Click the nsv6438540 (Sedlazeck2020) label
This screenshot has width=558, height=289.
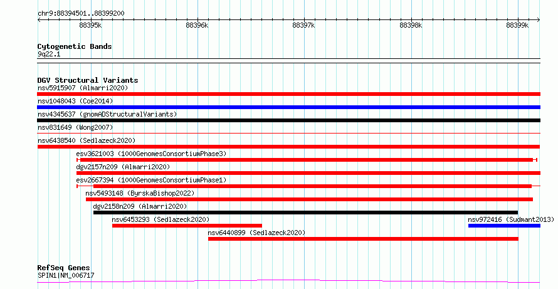tap(87, 140)
